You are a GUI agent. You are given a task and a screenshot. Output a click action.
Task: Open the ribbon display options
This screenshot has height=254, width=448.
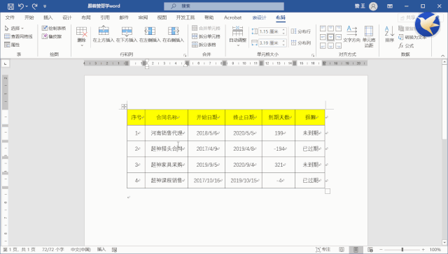click(390, 6)
